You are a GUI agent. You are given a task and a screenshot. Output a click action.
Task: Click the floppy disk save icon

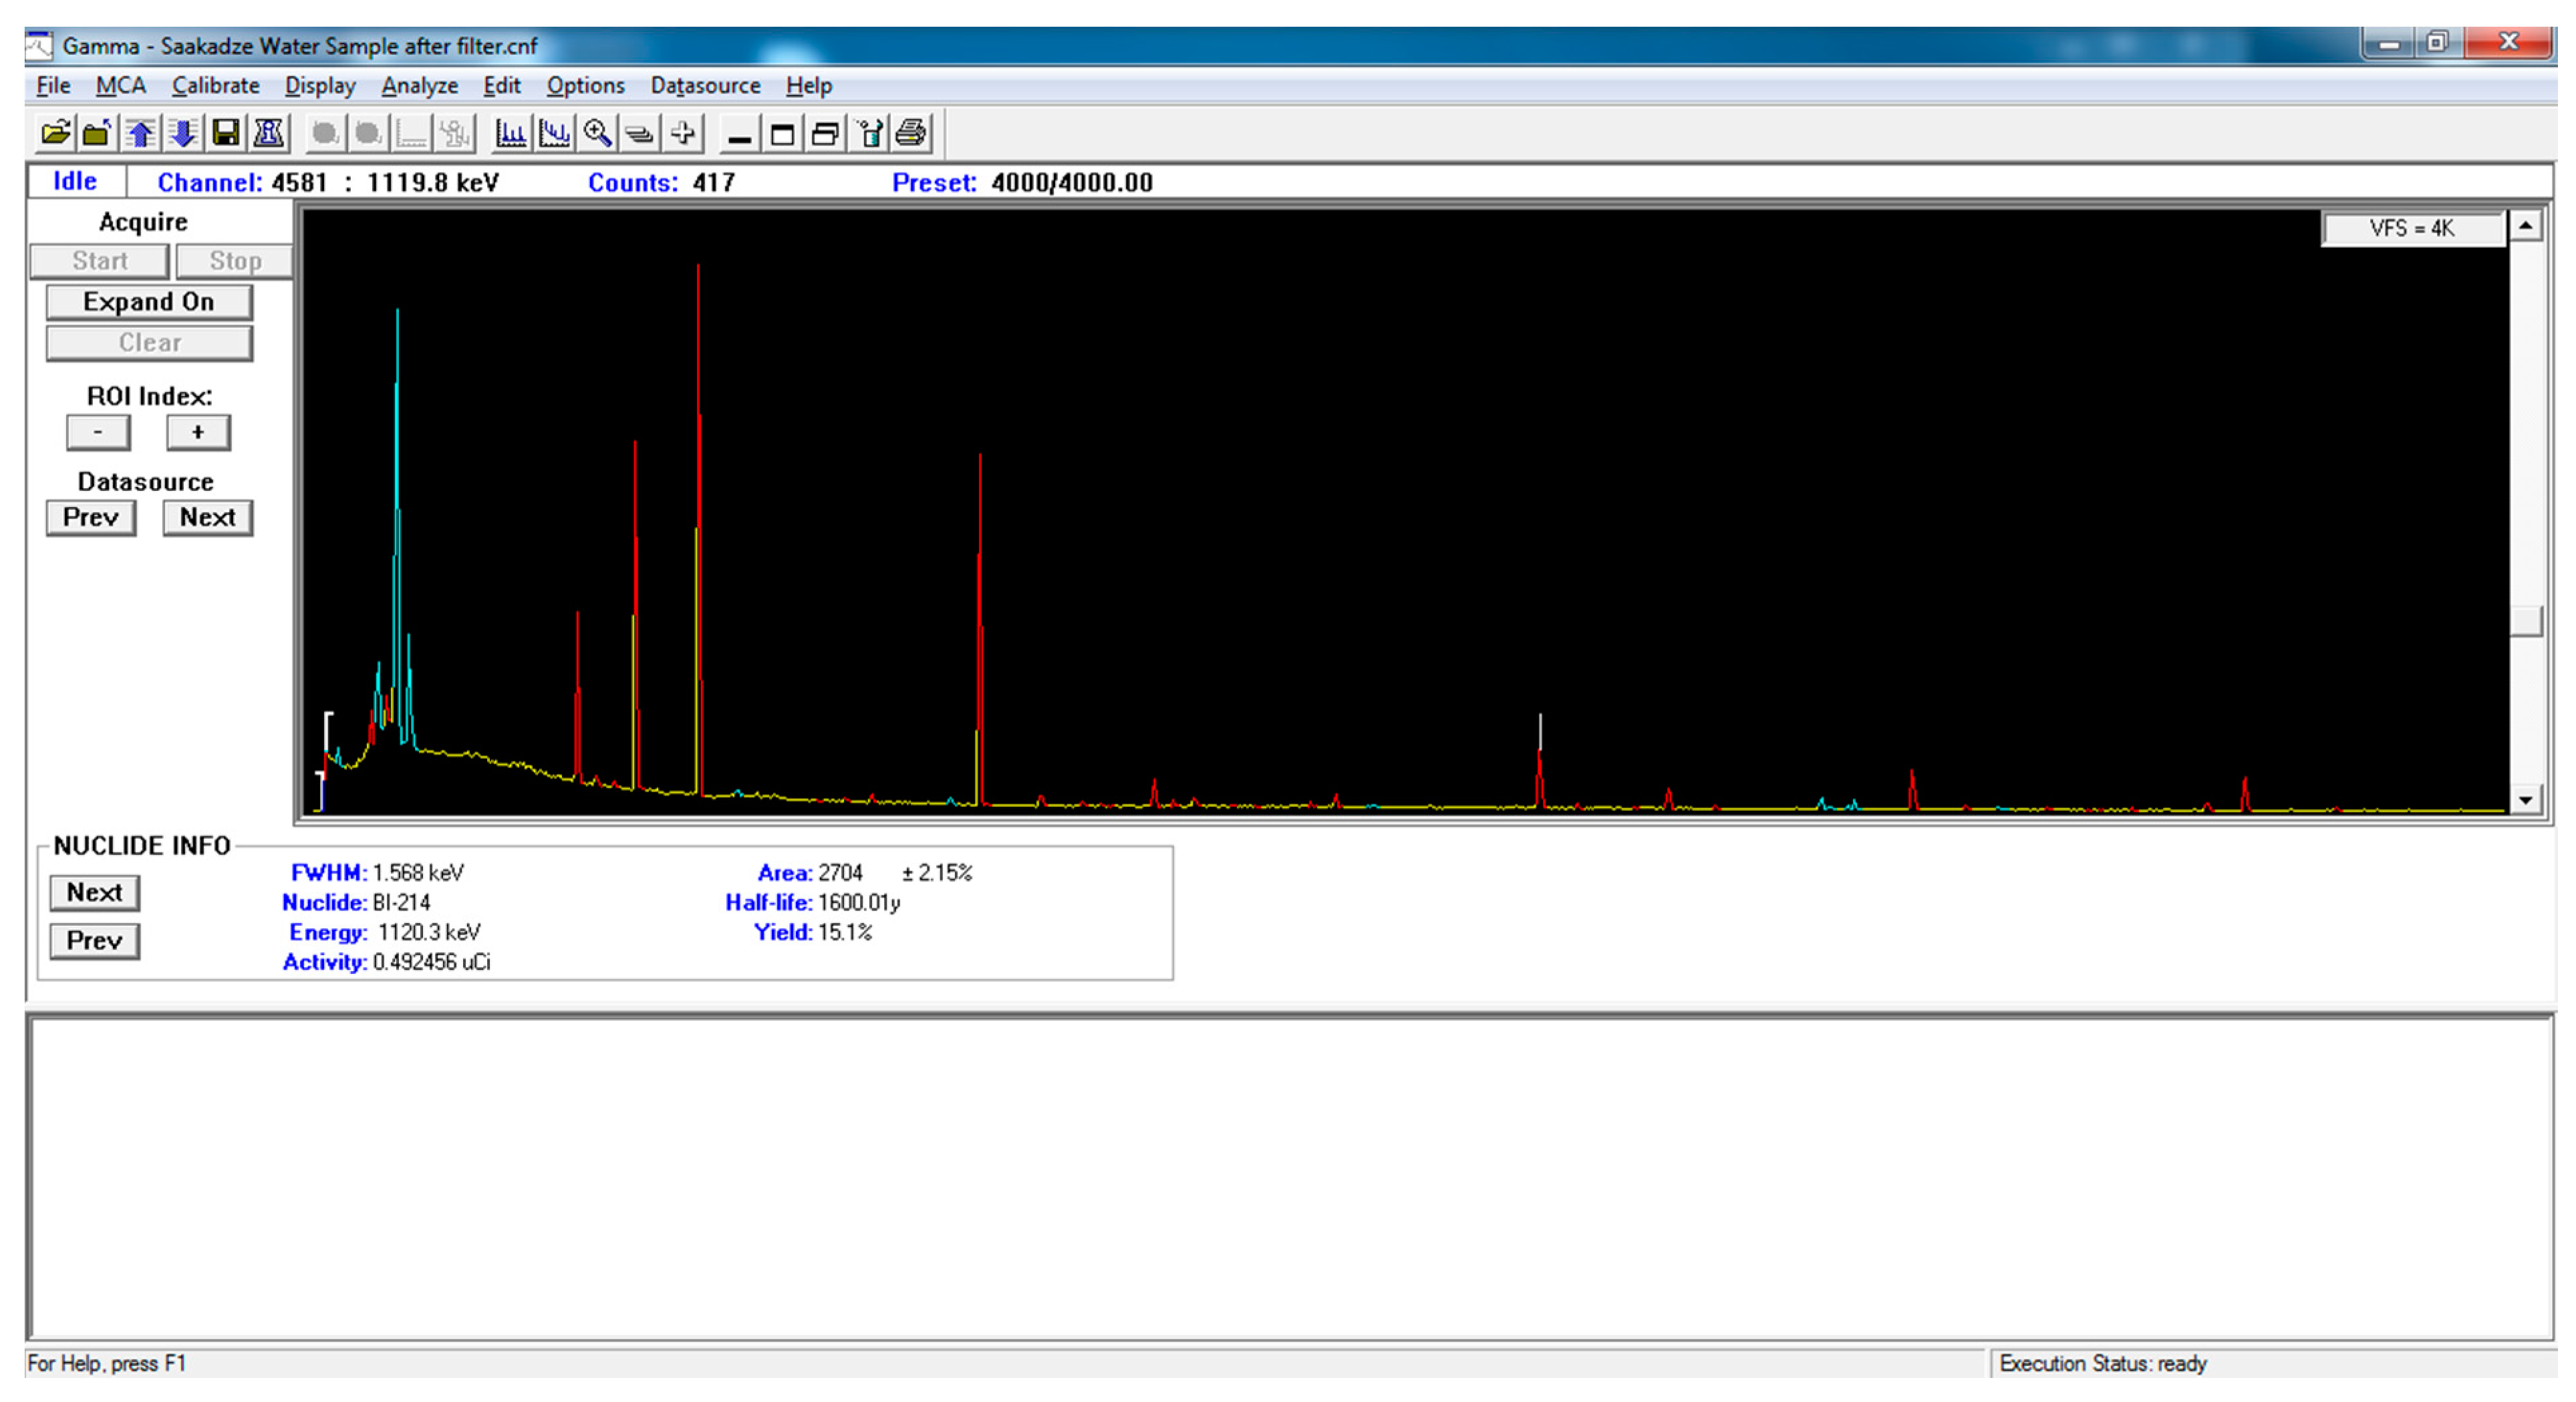(x=226, y=133)
